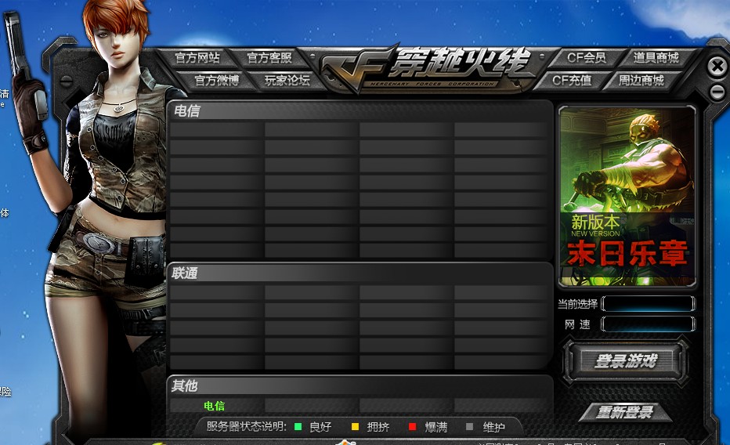Open the 玩家论坛 player forum link
Screen dimensions: 730x445
click(287, 81)
